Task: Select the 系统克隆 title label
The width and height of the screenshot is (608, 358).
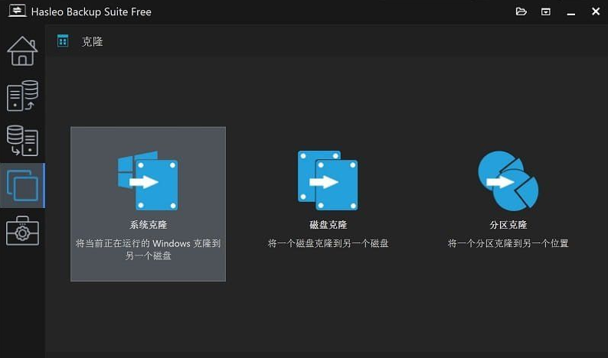Action: (148, 225)
